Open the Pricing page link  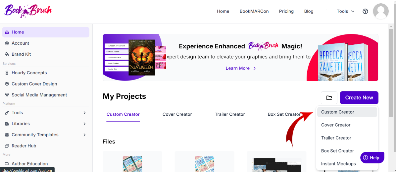(286, 11)
